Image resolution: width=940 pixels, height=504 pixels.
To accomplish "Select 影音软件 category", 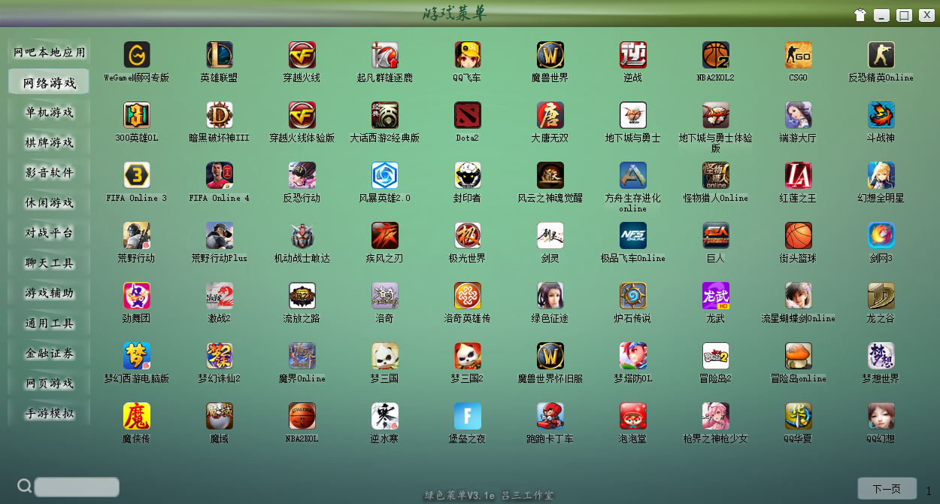I will [x=50, y=172].
